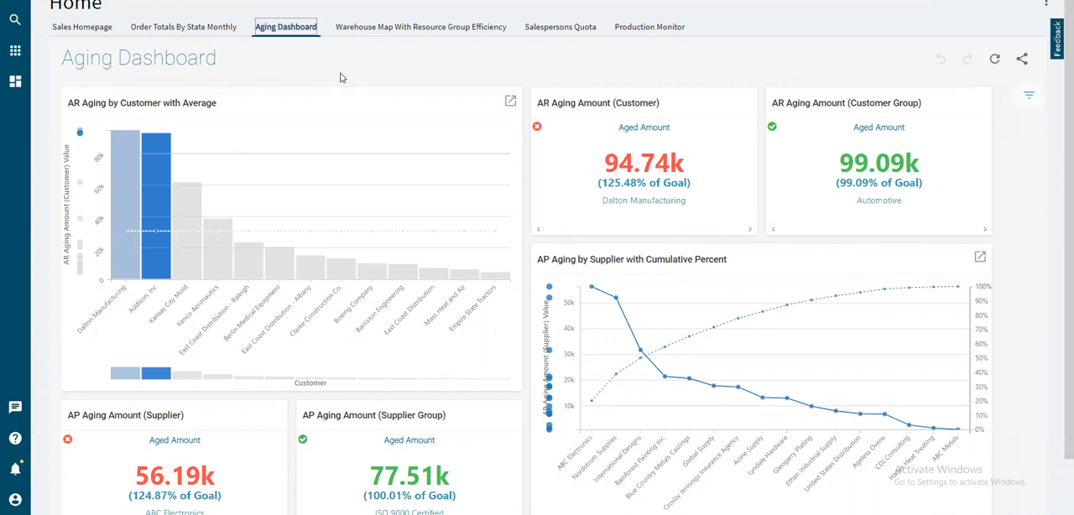Click (125.48% of Goal) text

coord(644,183)
